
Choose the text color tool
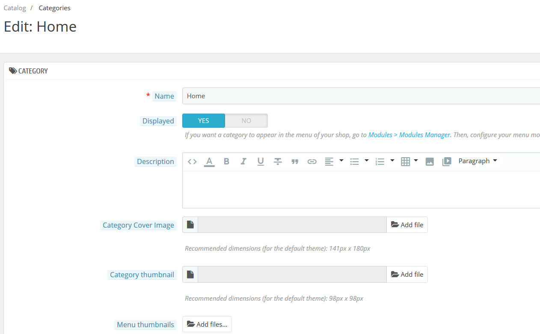209,161
